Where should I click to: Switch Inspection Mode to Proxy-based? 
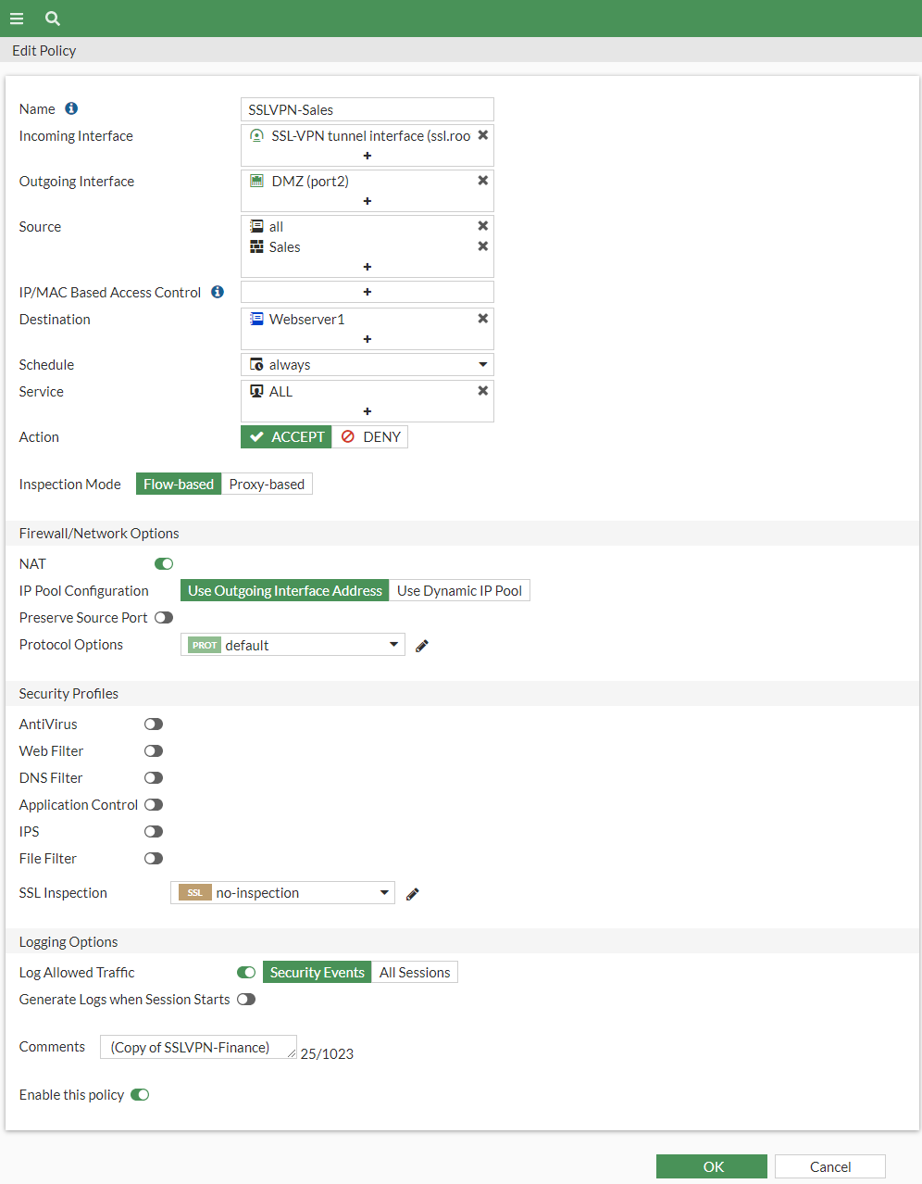(x=267, y=484)
